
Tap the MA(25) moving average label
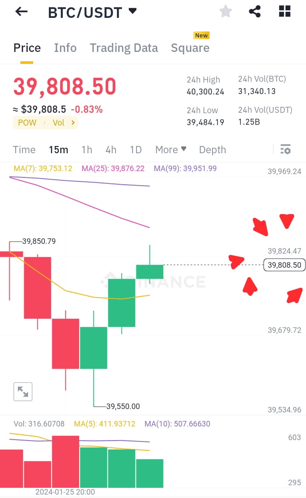click(x=113, y=169)
